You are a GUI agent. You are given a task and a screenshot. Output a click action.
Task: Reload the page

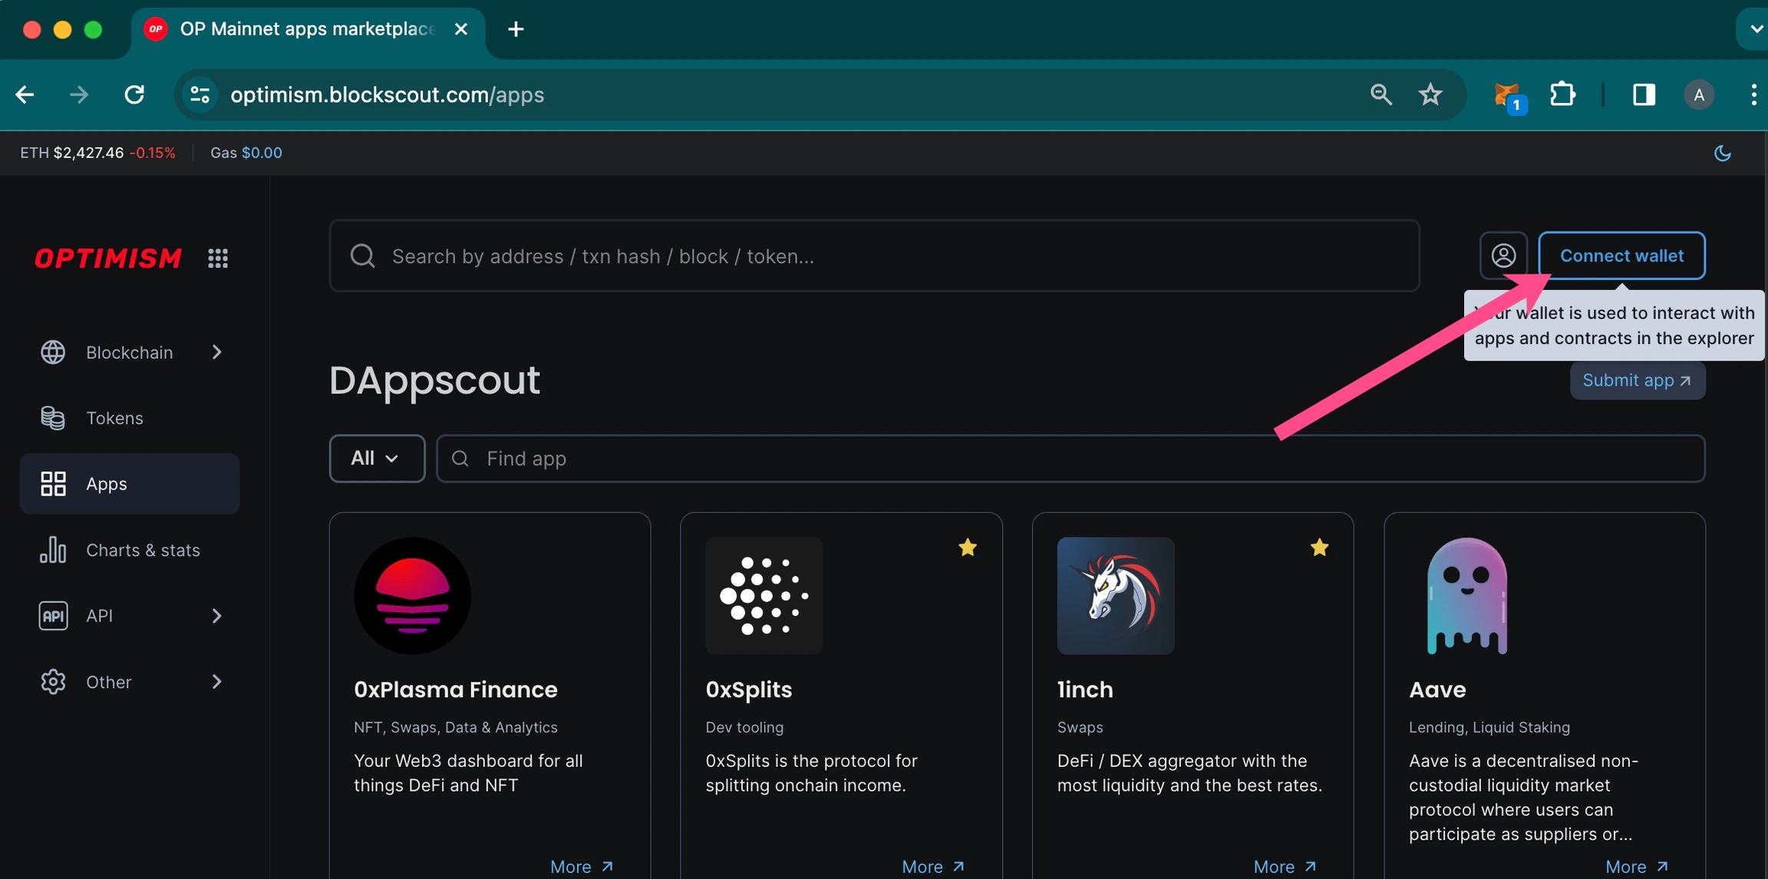point(135,95)
